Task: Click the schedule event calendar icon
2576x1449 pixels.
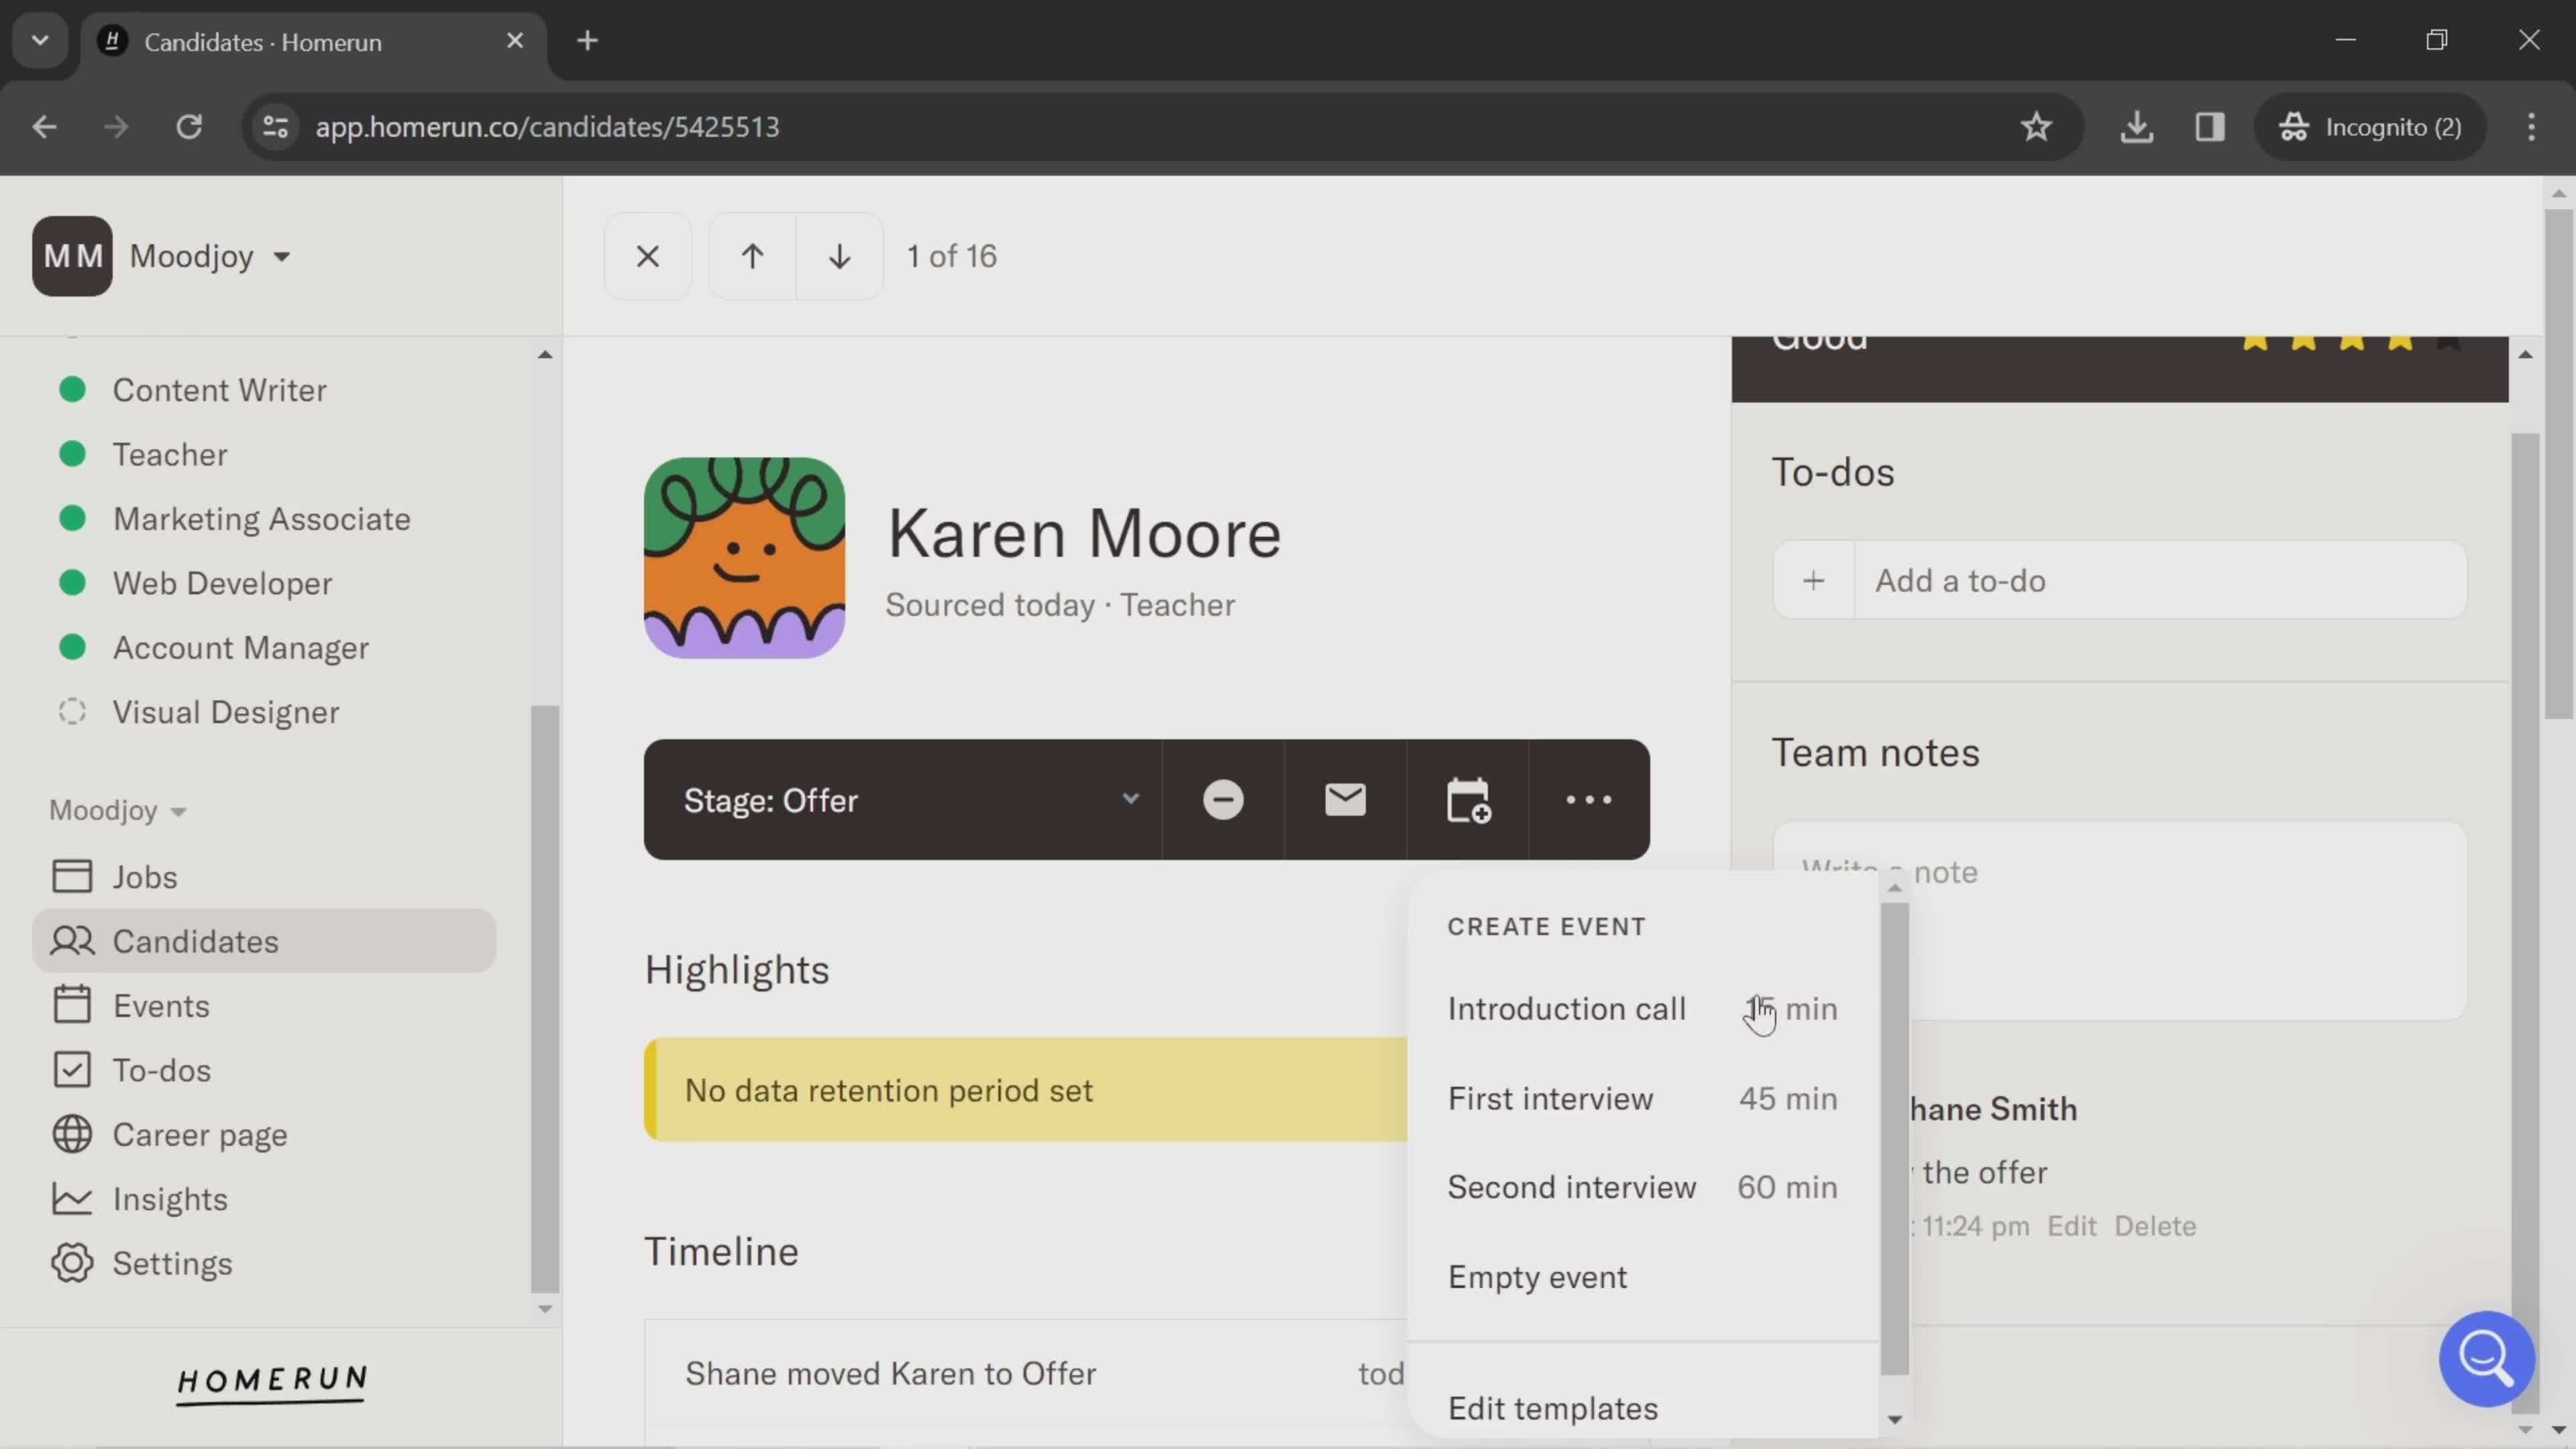Action: tap(1467, 800)
